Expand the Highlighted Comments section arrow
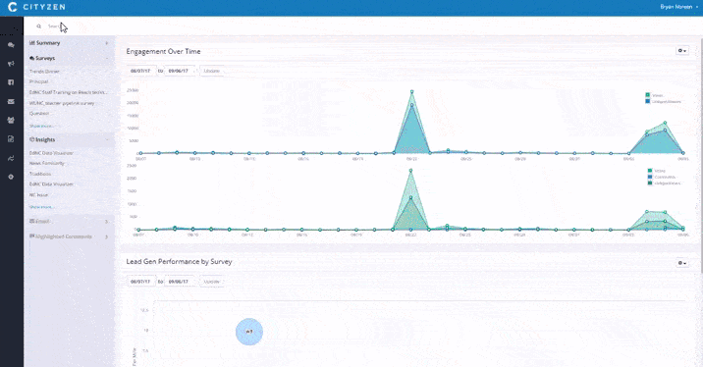 click(107, 236)
